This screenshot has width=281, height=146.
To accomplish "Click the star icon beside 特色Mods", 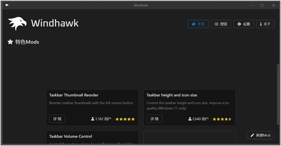I will pos(10,42).
